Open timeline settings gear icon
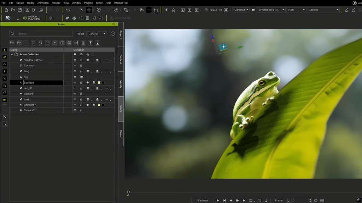 click(x=316, y=201)
